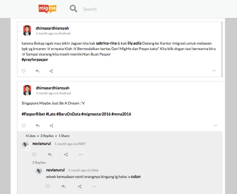This screenshot has height=194, width=237.
Task: Open dhimasardhiansyah's avatar on the first post
Action: coord(27,31)
